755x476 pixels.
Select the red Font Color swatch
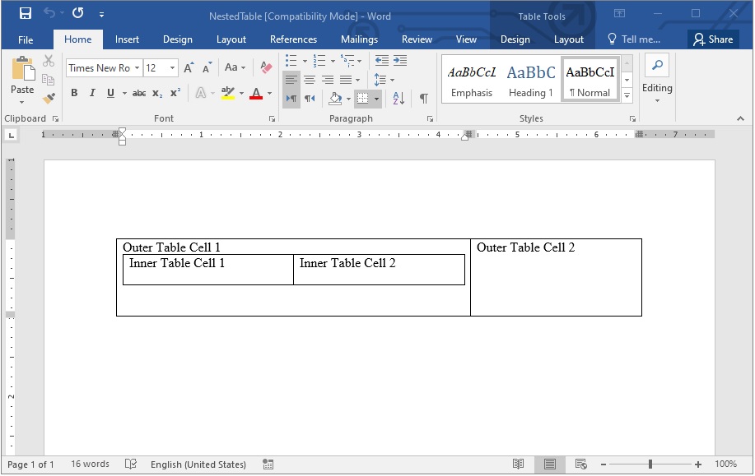click(x=256, y=93)
